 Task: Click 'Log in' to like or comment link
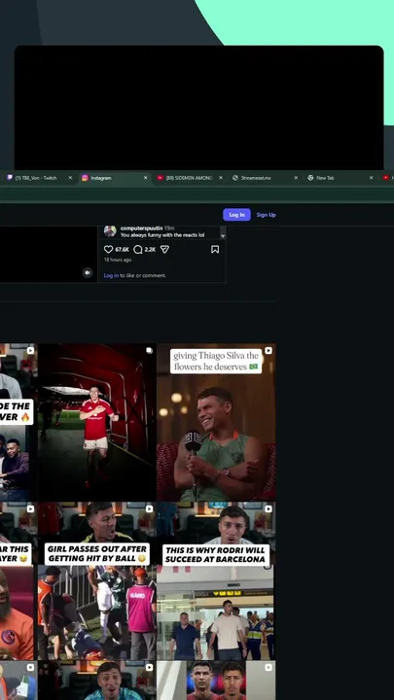(111, 275)
